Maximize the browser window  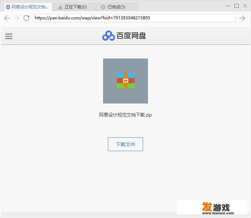pos(237,6)
